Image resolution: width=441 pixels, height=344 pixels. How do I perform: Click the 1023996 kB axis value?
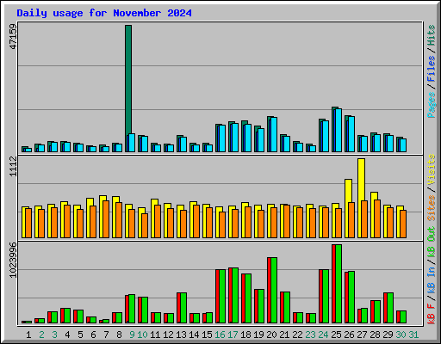(13, 261)
